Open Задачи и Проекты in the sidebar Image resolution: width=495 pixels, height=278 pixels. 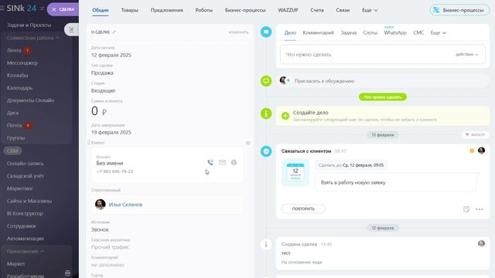[29, 25]
